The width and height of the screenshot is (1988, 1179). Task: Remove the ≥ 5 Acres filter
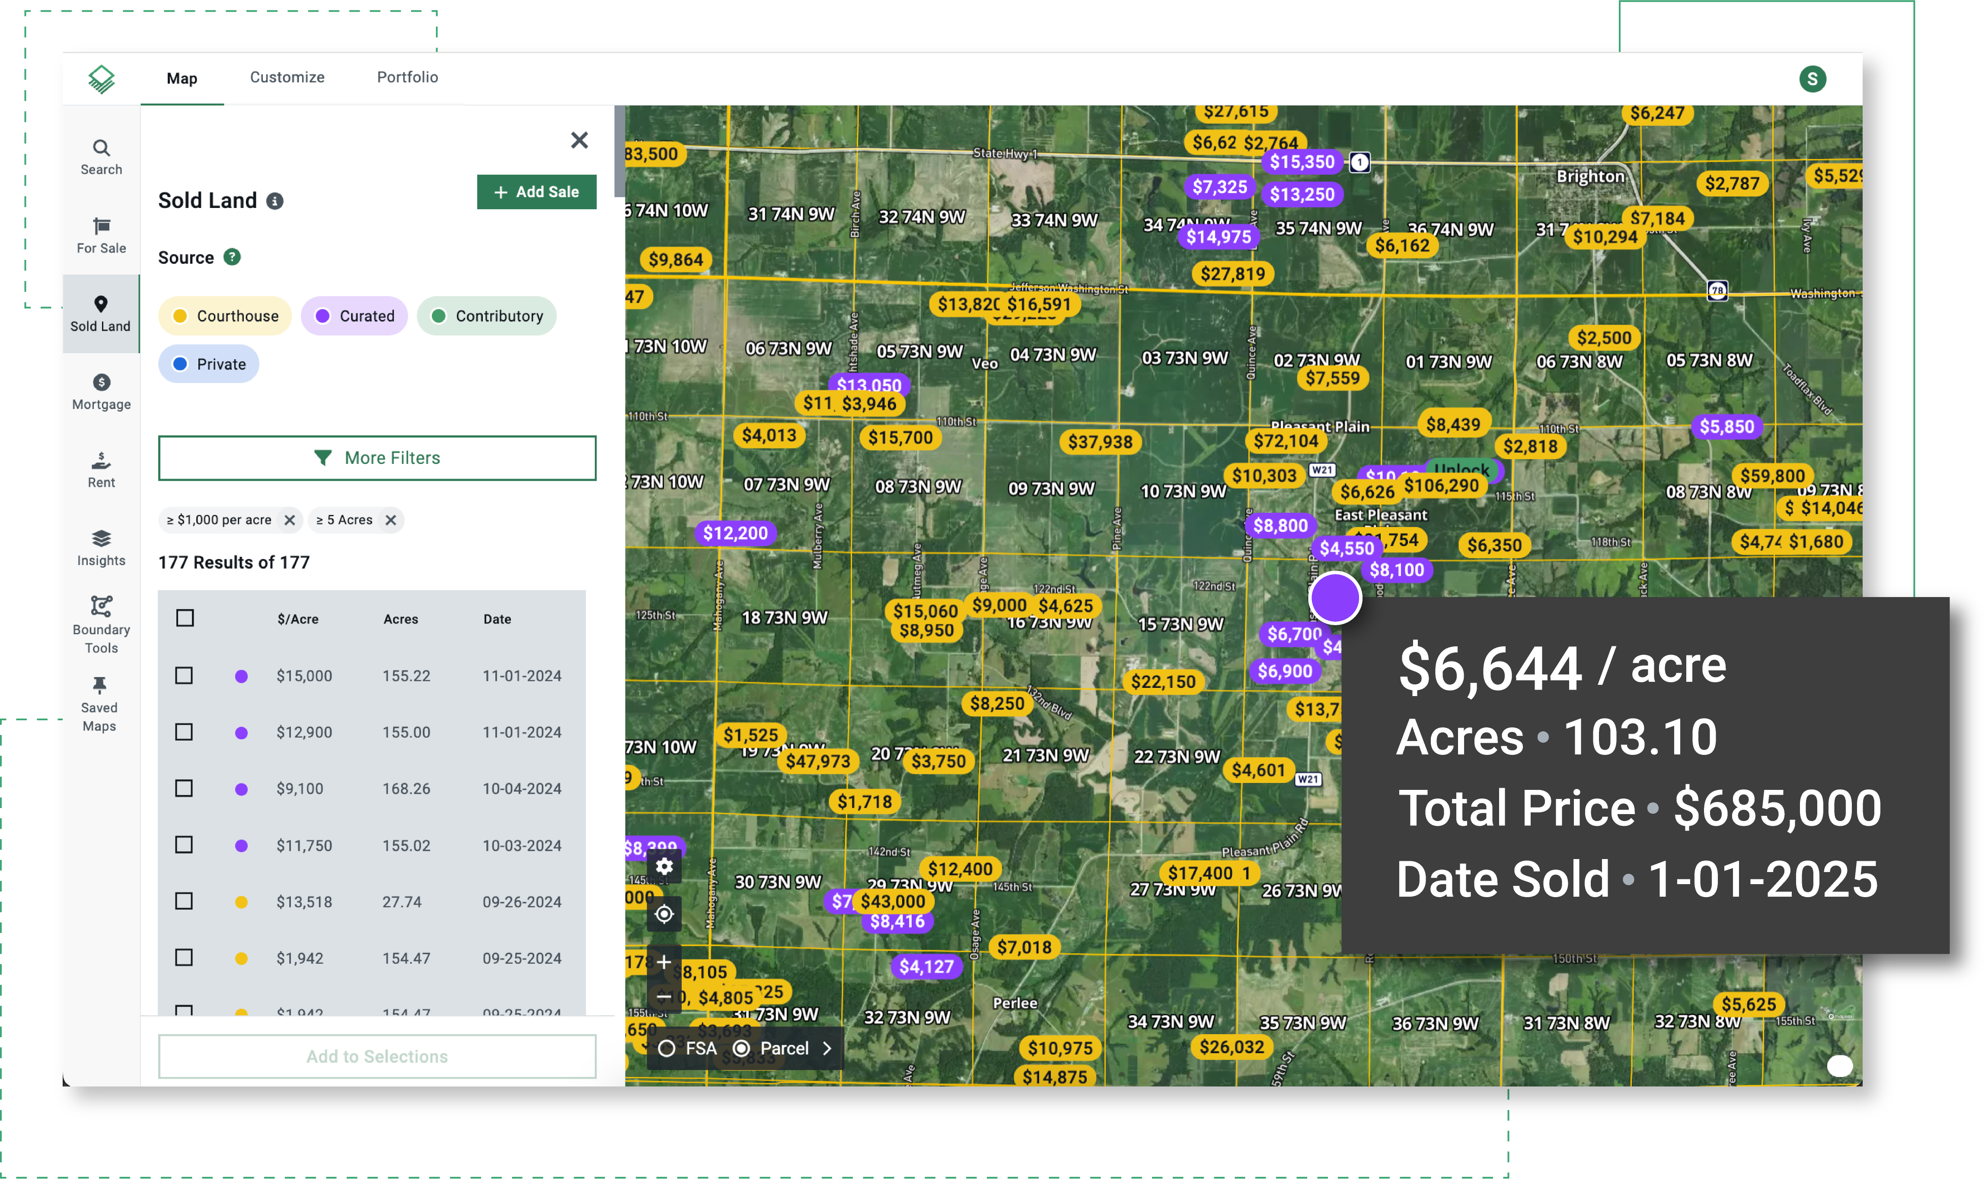(391, 520)
